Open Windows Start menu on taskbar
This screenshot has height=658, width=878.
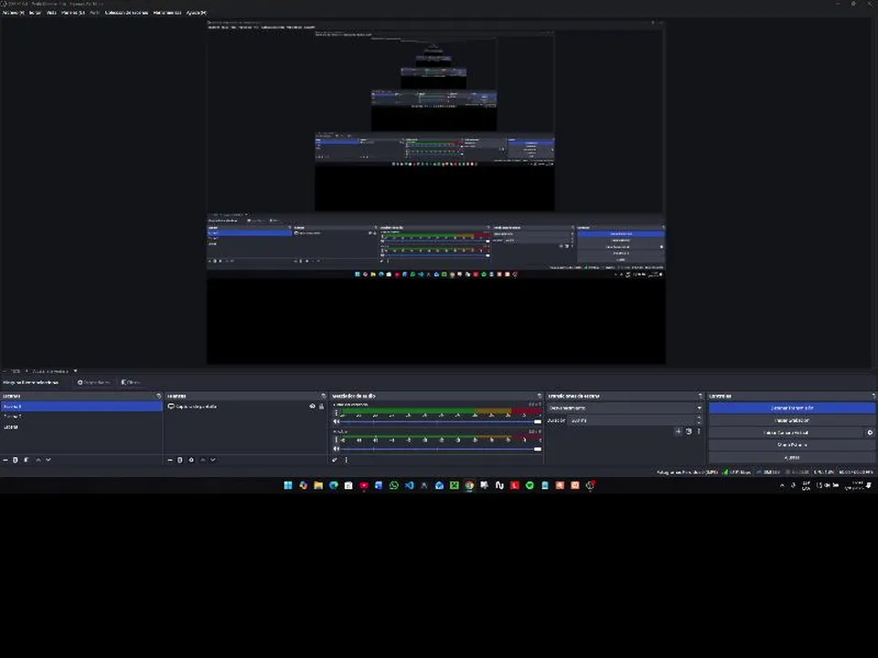click(288, 485)
